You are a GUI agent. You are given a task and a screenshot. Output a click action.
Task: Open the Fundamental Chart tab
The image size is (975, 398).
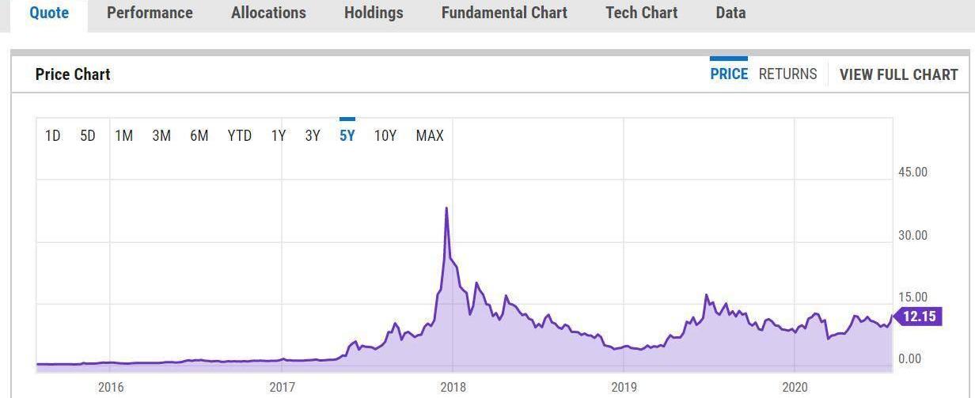[504, 13]
